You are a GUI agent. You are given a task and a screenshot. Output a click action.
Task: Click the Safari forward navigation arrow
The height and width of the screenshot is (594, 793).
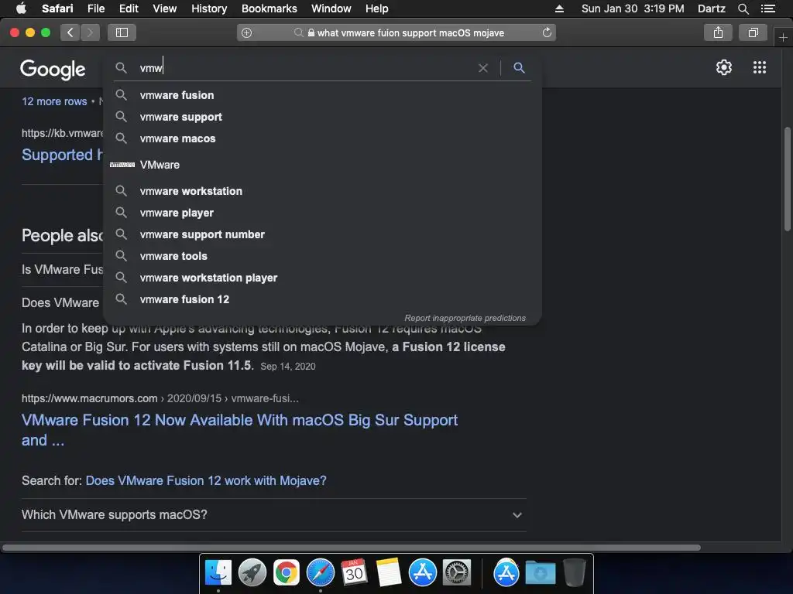90,32
